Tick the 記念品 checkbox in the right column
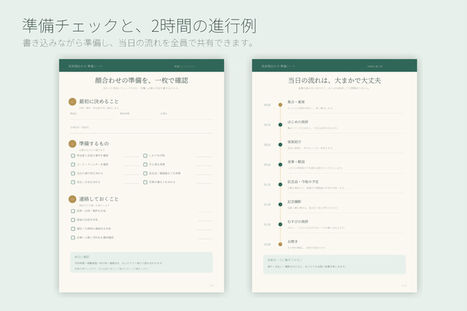 tap(145, 173)
